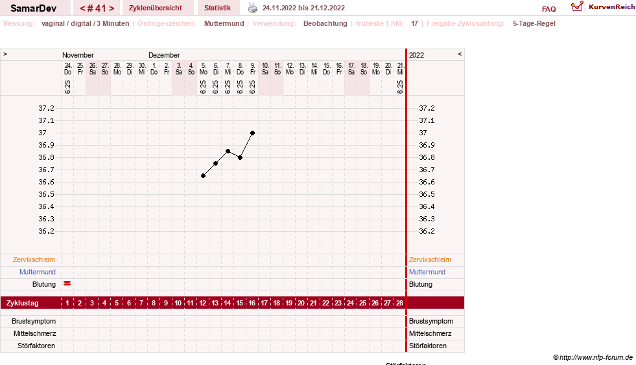The image size is (636, 365).
Task: Click the right Zervixschleim label
Action: click(430, 260)
